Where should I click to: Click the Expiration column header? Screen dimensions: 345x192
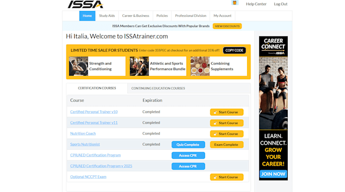click(x=152, y=101)
